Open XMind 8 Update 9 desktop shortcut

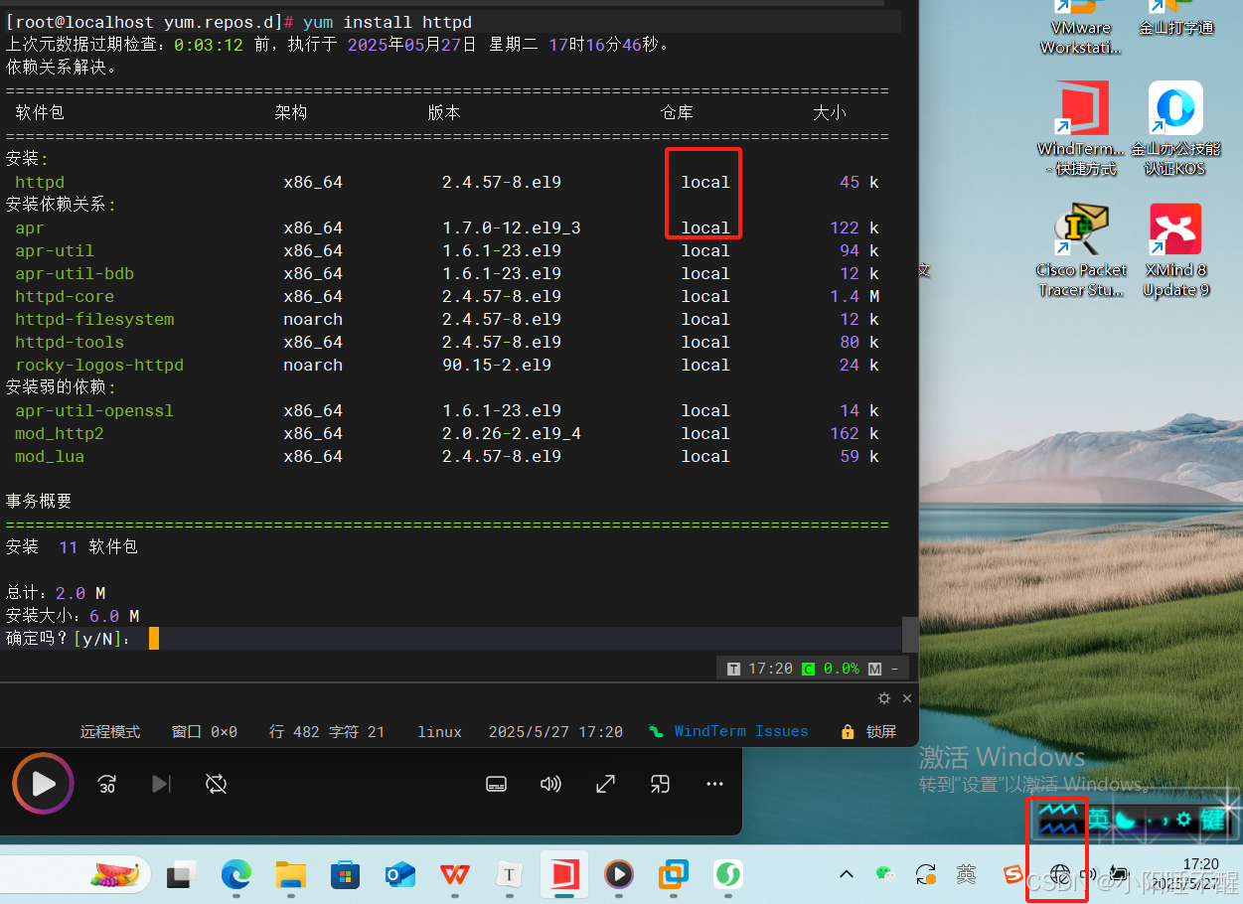pyautogui.click(x=1176, y=250)
